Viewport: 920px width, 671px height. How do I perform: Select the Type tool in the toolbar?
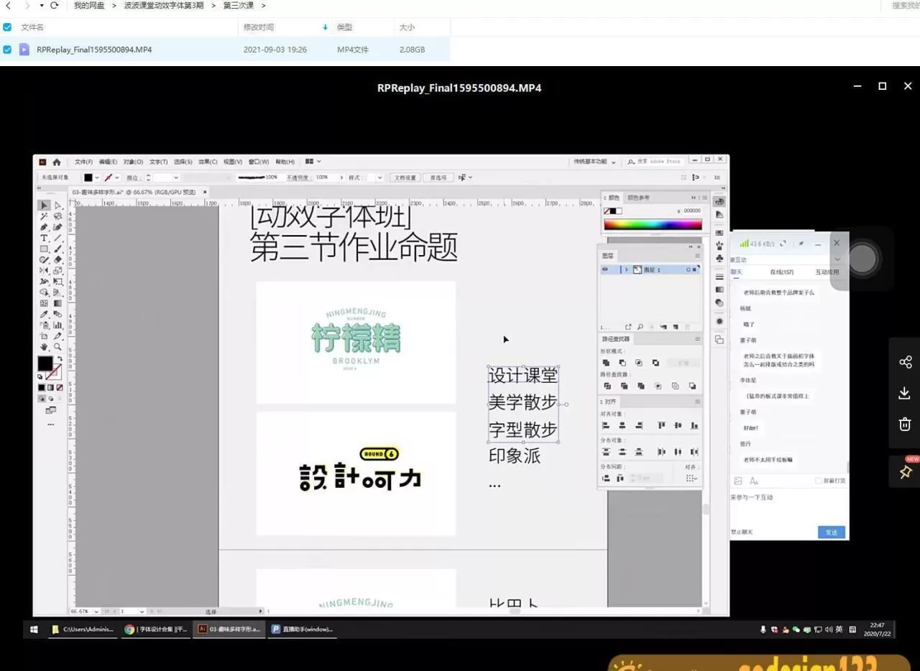(44, 237)
